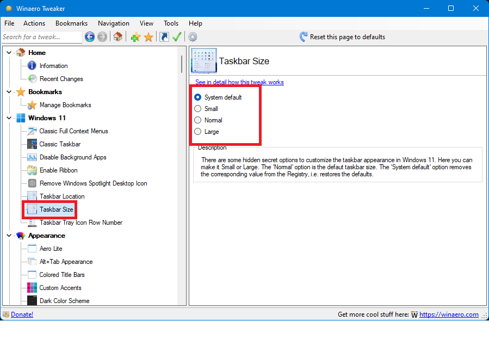Click the Information blue 'i' icon
This screenshot has width=489, height=339.
pyautogui.click(x=32, y=65)
